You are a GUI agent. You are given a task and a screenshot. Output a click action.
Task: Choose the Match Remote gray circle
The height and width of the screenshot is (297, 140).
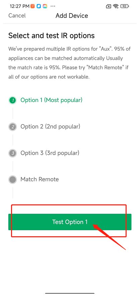(x=13, y=180)
